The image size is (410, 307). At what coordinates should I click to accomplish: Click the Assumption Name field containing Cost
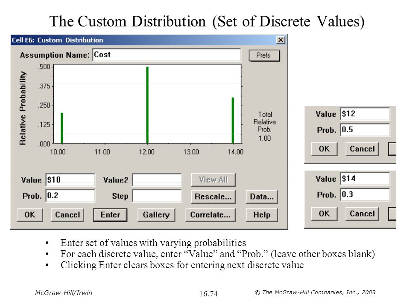167,55
